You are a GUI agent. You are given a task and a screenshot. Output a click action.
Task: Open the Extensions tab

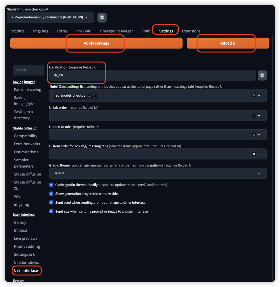click(191, 31)
